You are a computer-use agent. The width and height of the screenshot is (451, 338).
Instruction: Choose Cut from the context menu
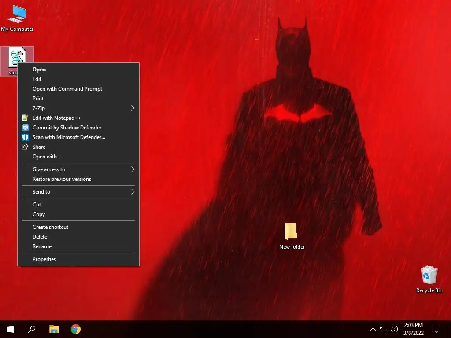point(78,205)
